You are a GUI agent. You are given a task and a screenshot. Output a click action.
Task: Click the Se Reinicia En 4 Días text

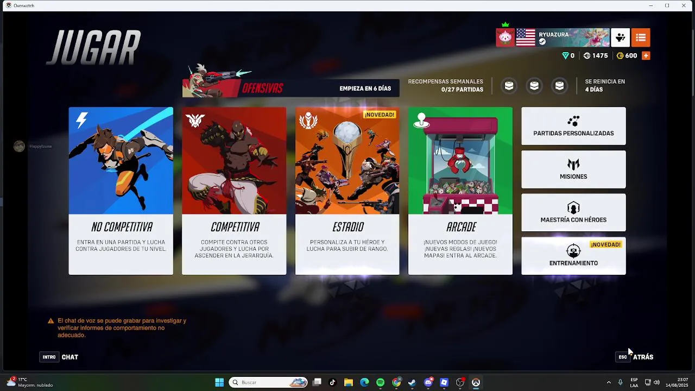(x=605, y=86)
